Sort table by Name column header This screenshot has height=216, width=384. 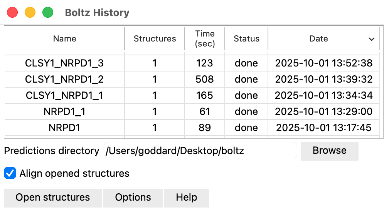(64, 39)
